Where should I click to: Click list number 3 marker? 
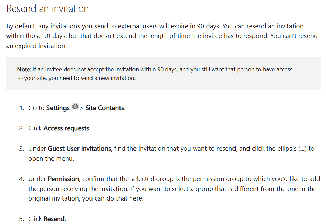(22, 149)
